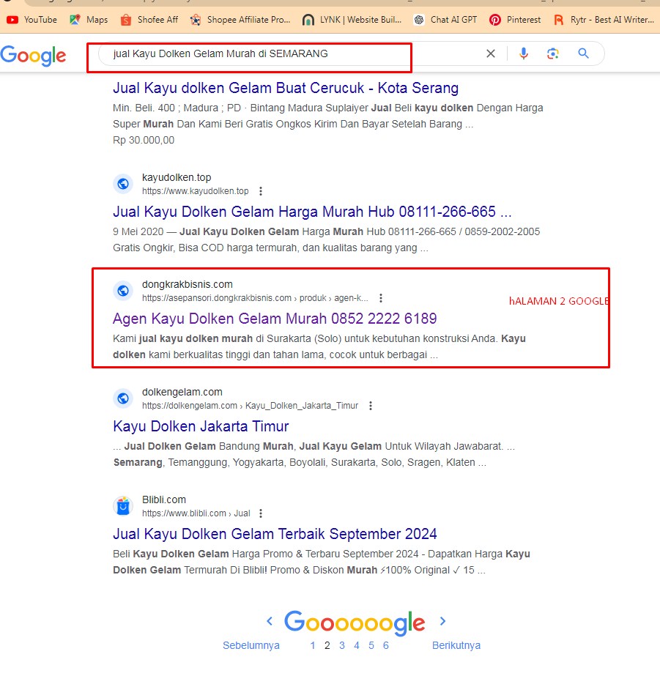
Task: Submit search with the magnifier icon
Action: [583, 53]
